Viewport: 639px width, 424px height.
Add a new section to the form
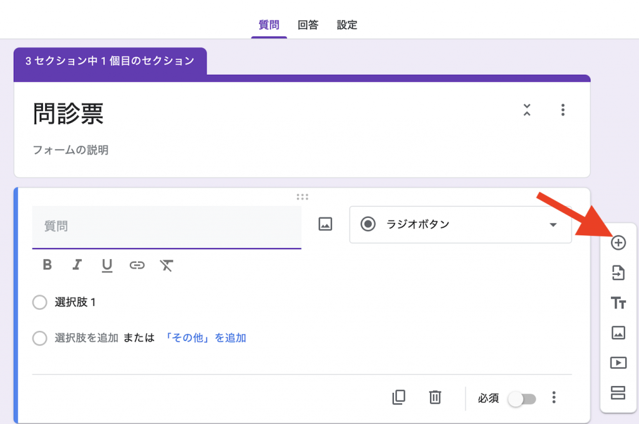[618, 392]
